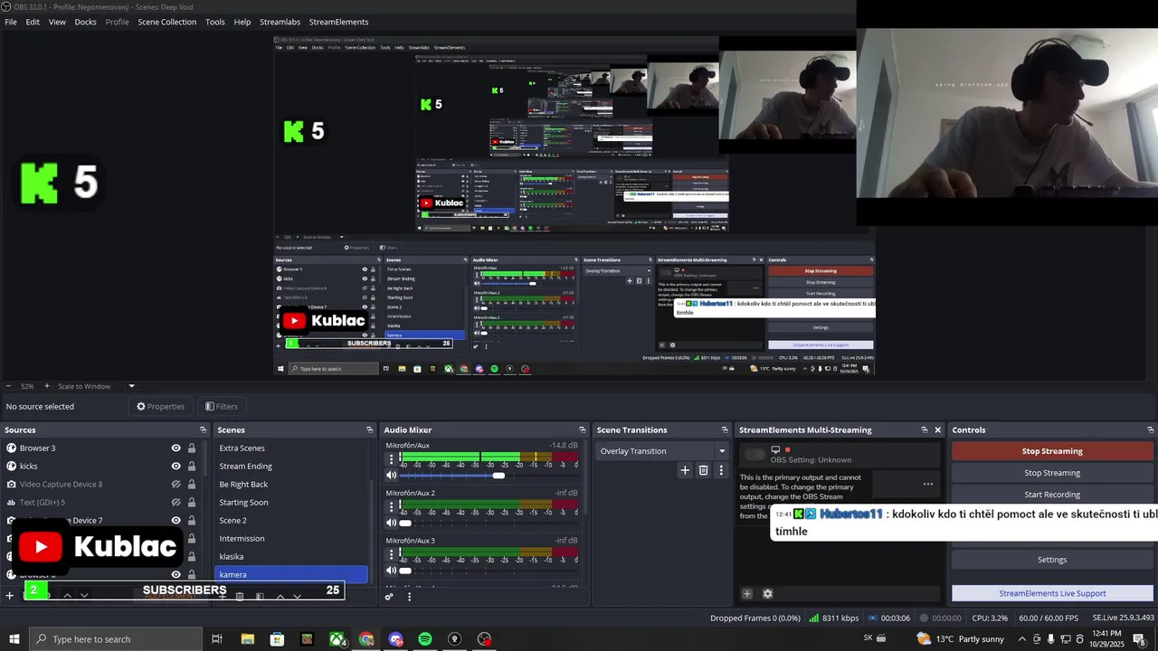Open Advanced Audio Properties gears icon

click(389, 596)
